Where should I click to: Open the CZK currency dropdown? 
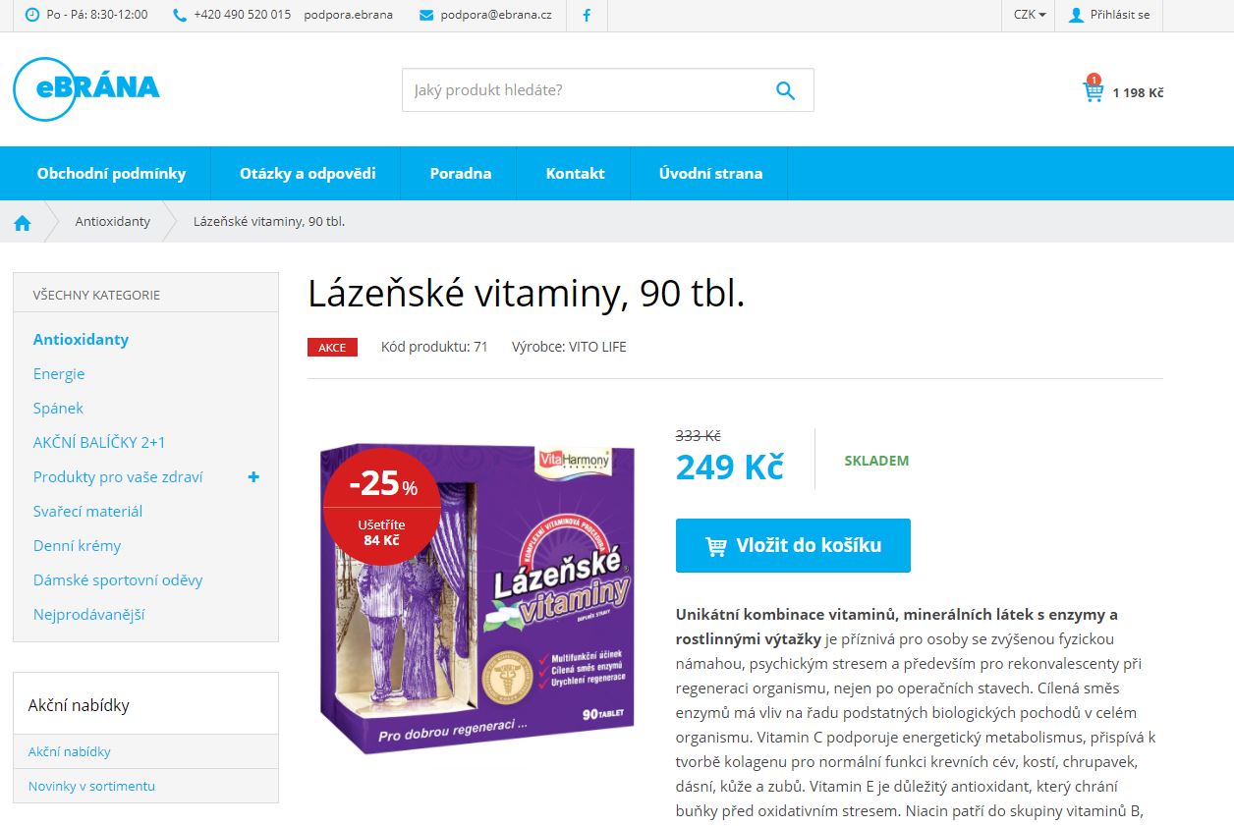[1029, 15]
